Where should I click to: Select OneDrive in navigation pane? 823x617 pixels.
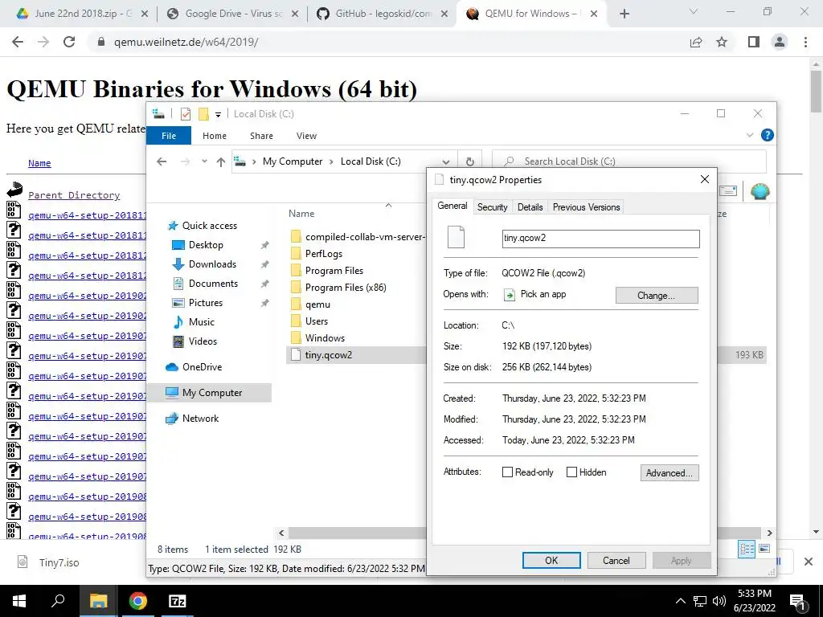[202, 367]
